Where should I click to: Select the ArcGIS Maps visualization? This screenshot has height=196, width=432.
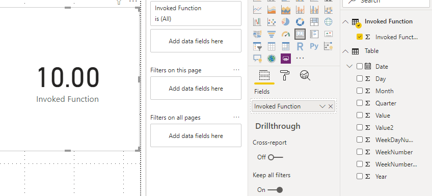272,59
